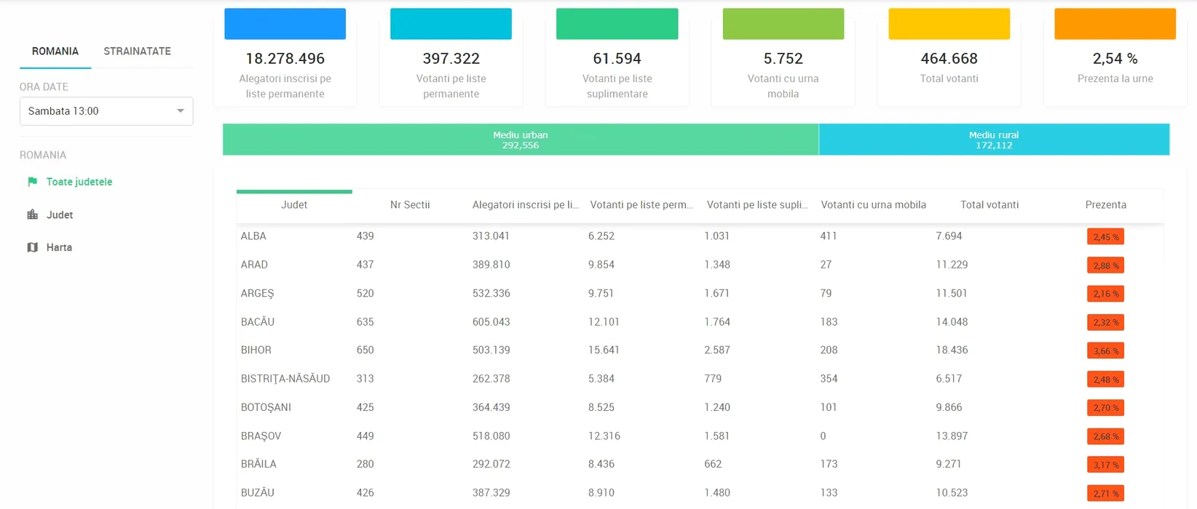This screenshot has width=1197, height=509.
Task: Sort table by Judet column header
Action: click(294, 205)
